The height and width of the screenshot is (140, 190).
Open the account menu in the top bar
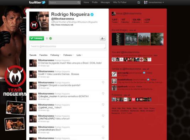click(154, 2)
